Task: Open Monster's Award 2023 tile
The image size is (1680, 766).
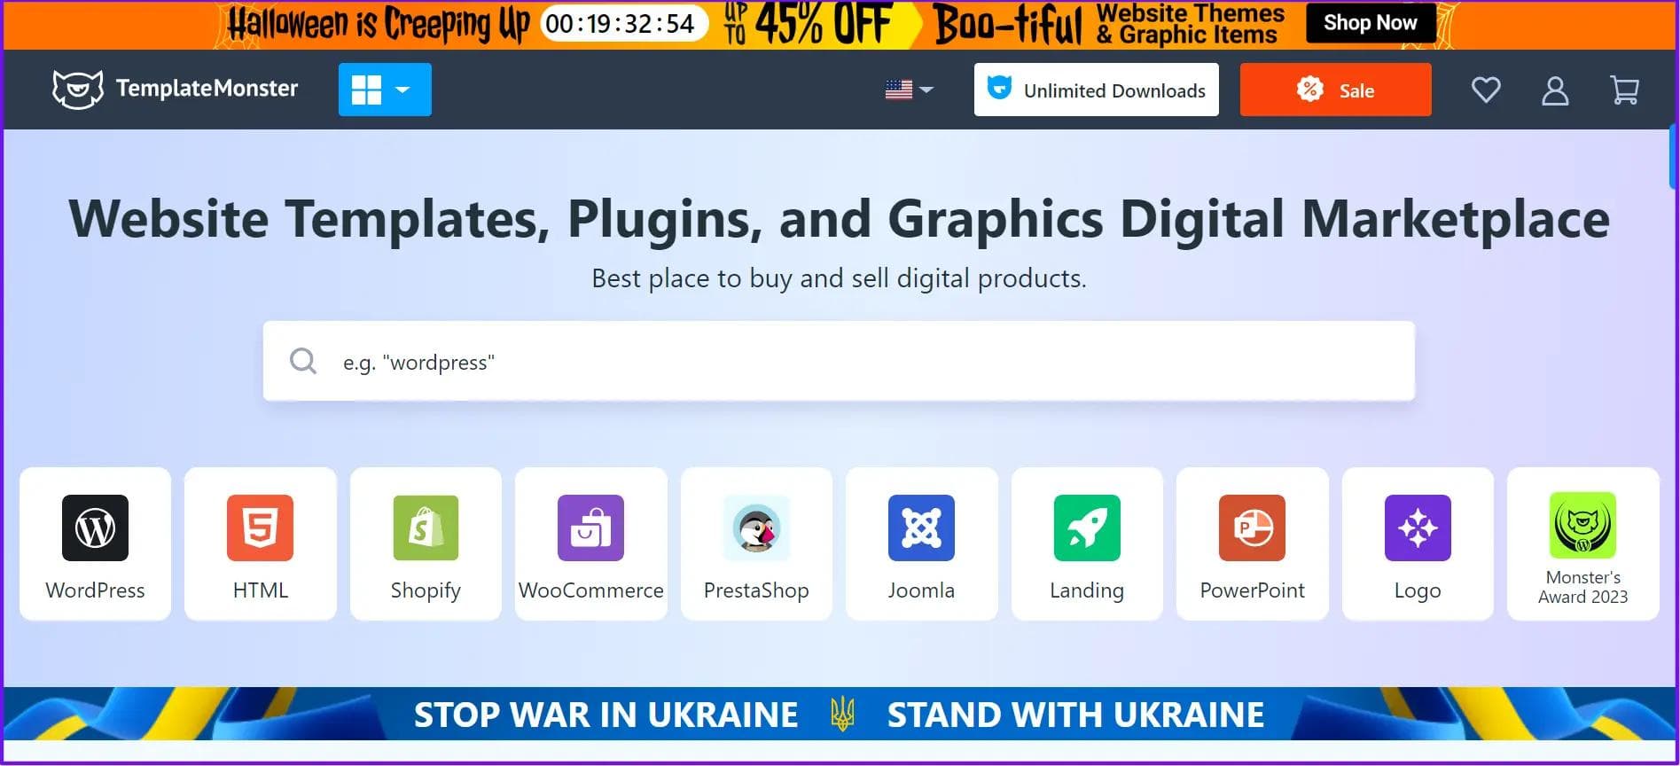Action: [x=1582, y=543]
